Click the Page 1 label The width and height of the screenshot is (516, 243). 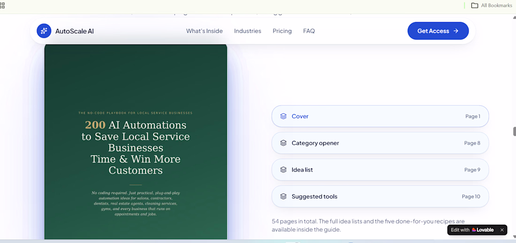(472, 116)
